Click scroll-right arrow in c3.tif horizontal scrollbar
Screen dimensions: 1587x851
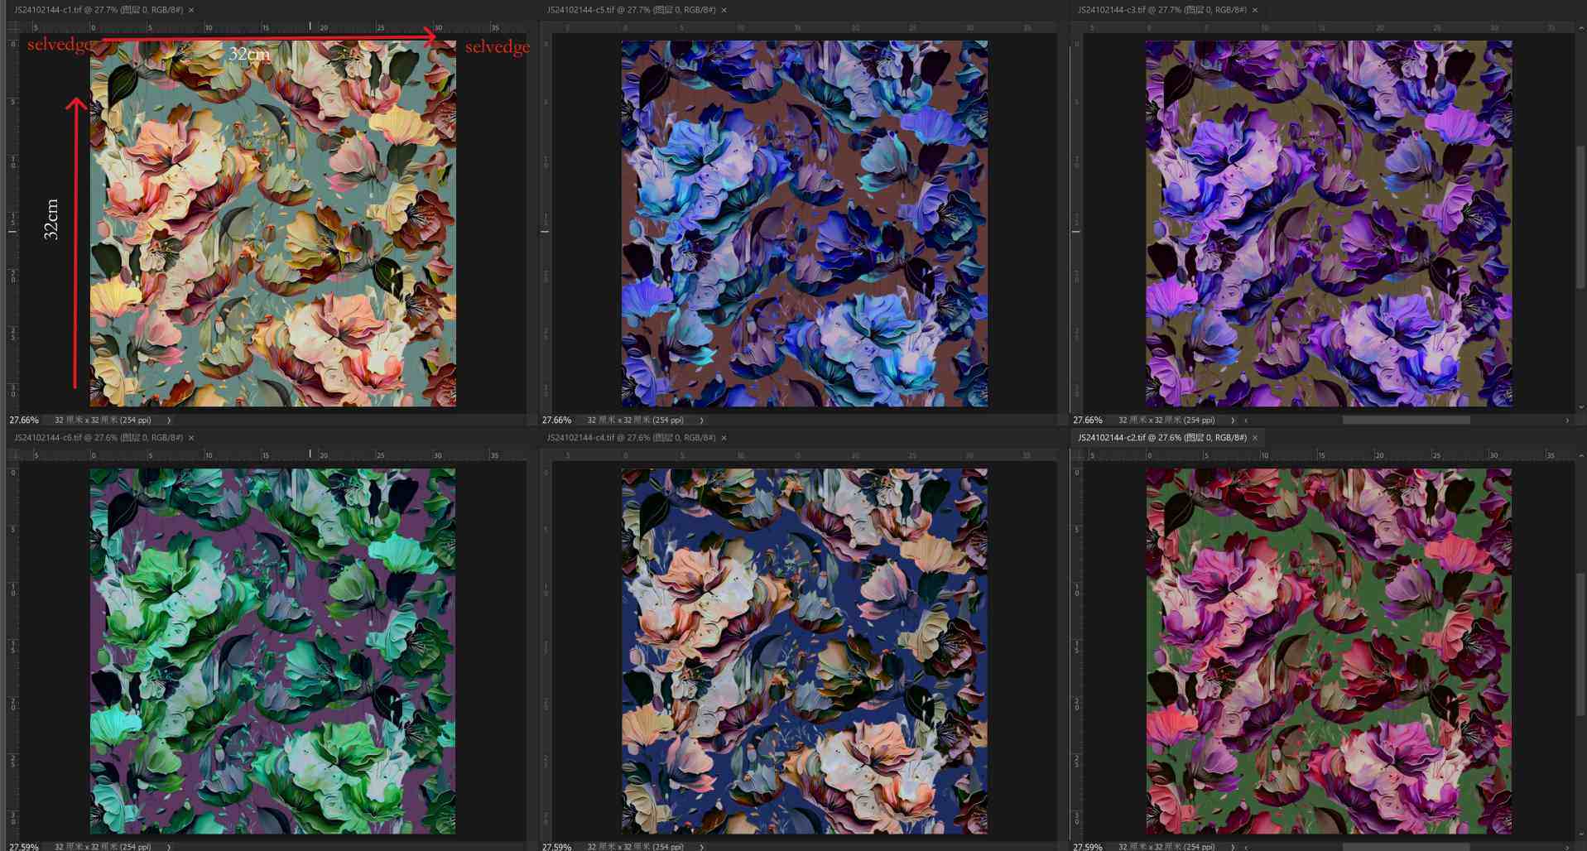tap(1567, 420)
